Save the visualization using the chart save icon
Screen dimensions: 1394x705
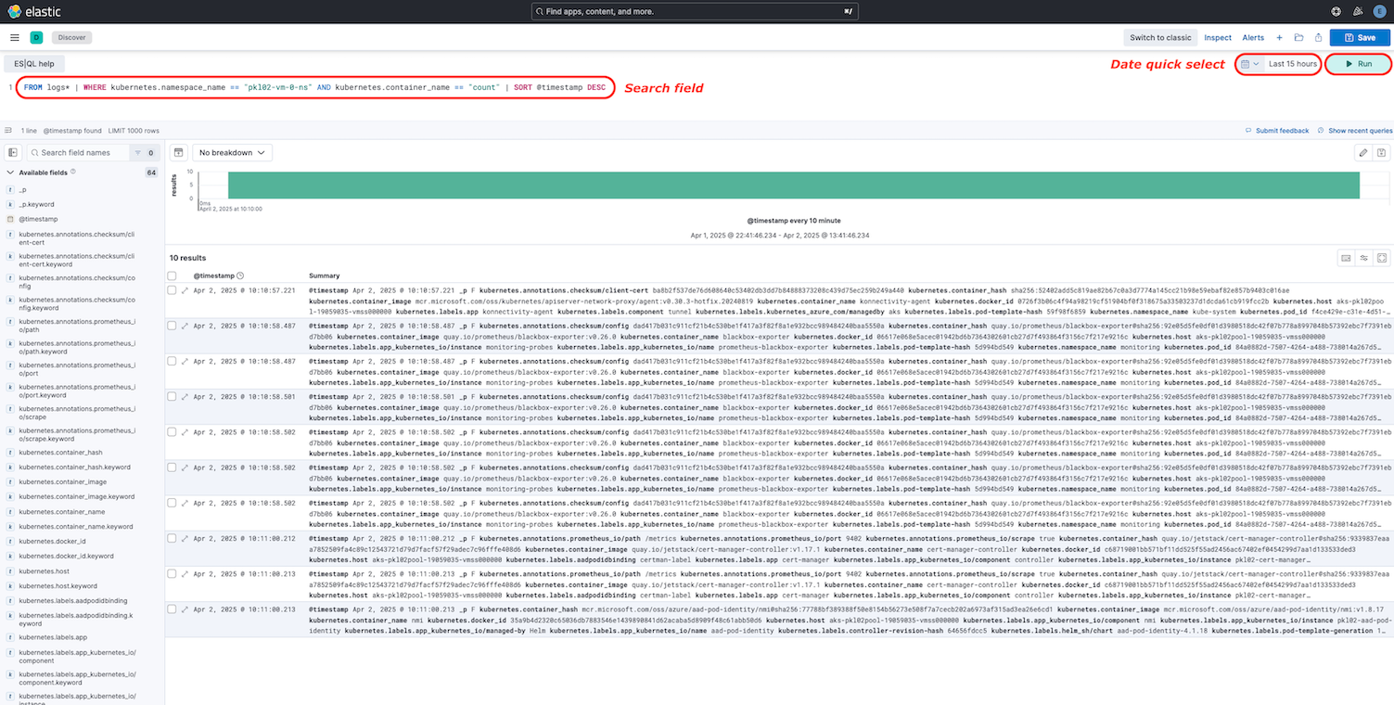pyautogui.click(x=1381, y=151)
